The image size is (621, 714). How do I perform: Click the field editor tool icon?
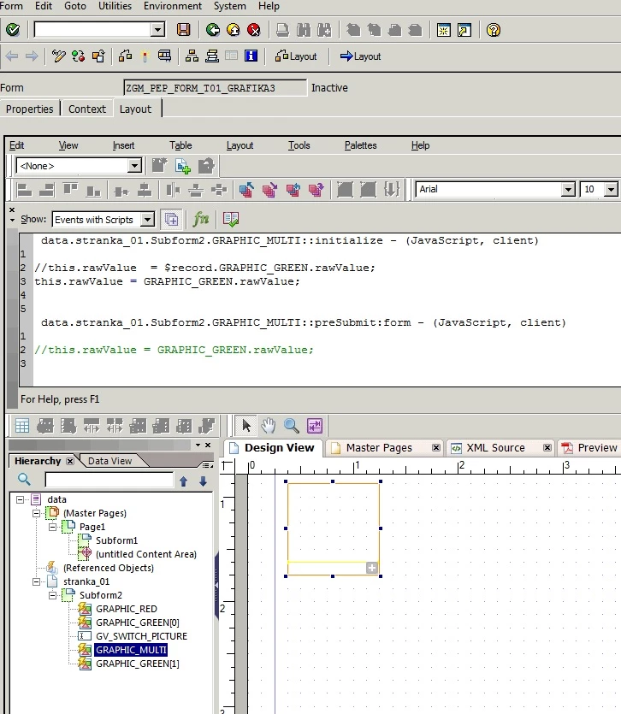pyautogui.click(x=315, y=426)
